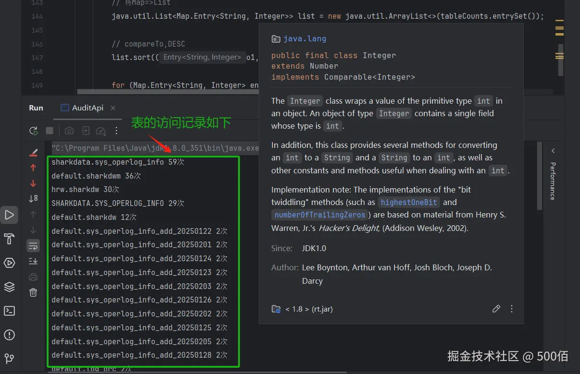Viewport: 580px width, 374px height.
Task: Click the Run tool window title
Action: [x=36, y=108]
